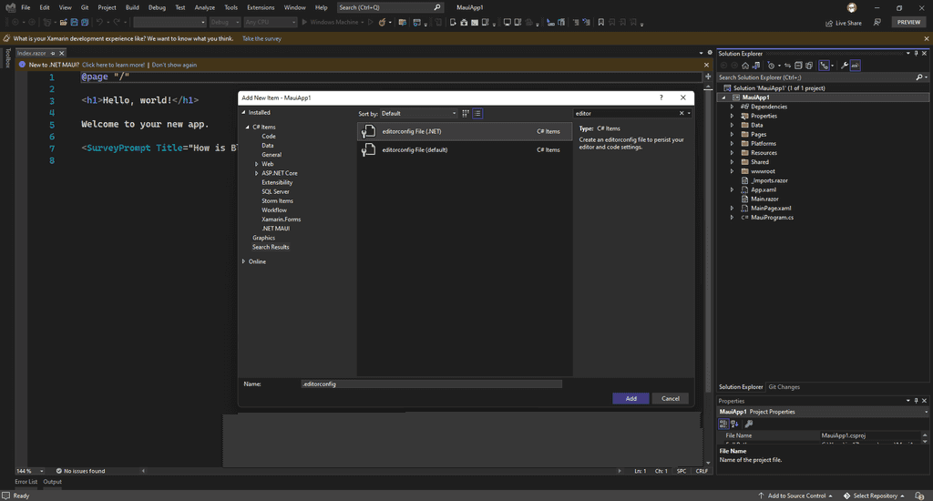Open the Debug configuration dropdown

tap(225, 22)
